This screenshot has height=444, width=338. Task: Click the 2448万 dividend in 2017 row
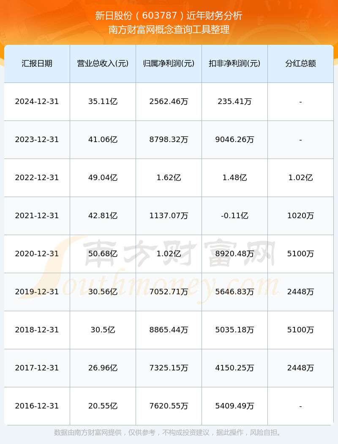[301, 368]
